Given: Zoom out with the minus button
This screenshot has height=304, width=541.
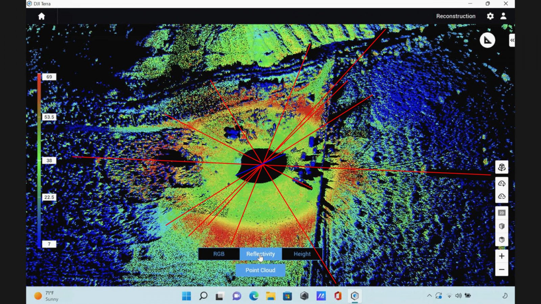Looking at the screenshot, I should (x=501, y=270).
